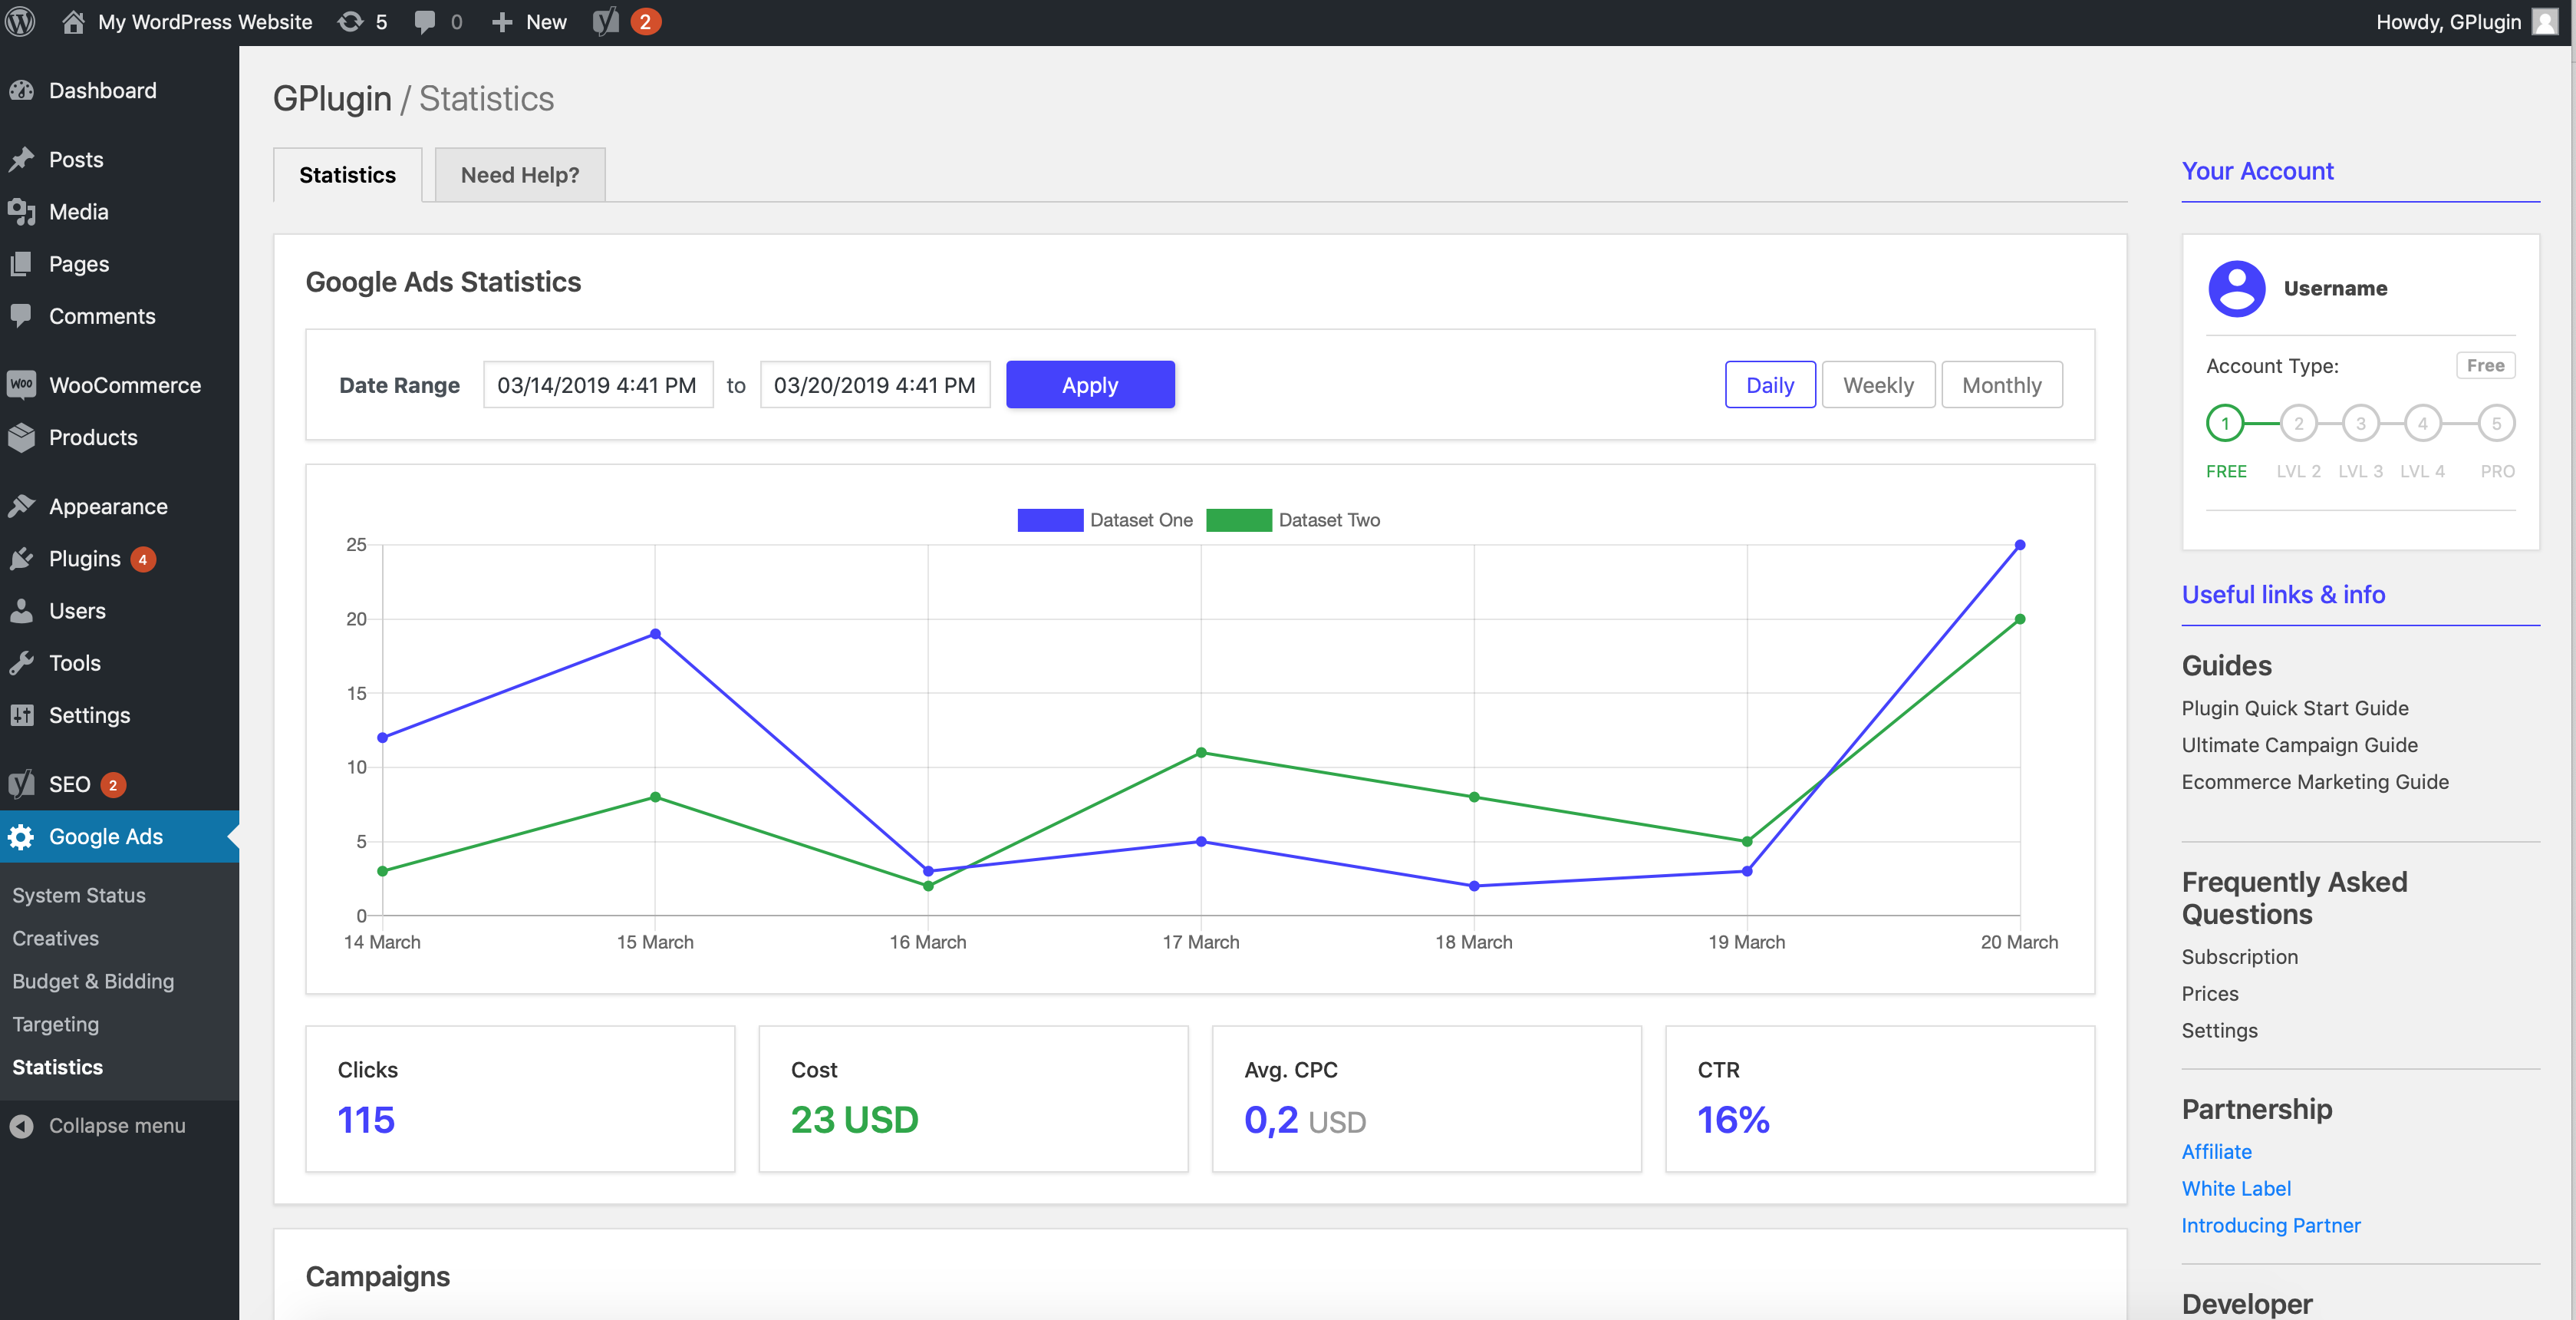Click the SEO Yoast icon in sidebar

pyautogui.click(x=22, y=784)
